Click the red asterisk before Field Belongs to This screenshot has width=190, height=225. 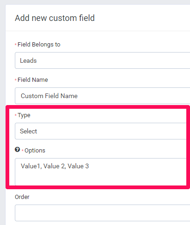16,45
